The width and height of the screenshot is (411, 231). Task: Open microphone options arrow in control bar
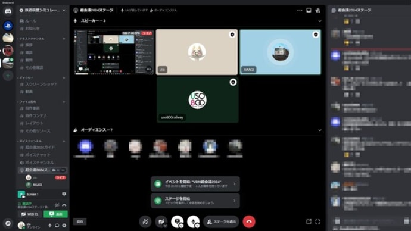197,226
